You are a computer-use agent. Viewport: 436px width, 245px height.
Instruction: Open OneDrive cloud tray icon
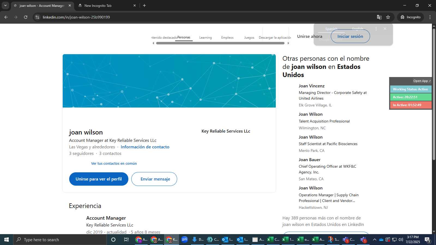click(381, 240)
